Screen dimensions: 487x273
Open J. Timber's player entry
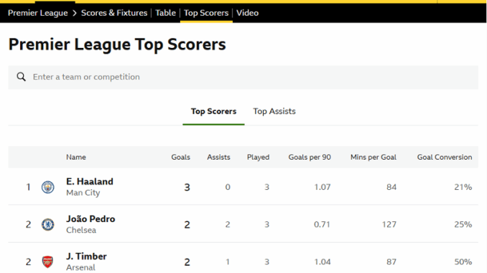click(86, 257)
